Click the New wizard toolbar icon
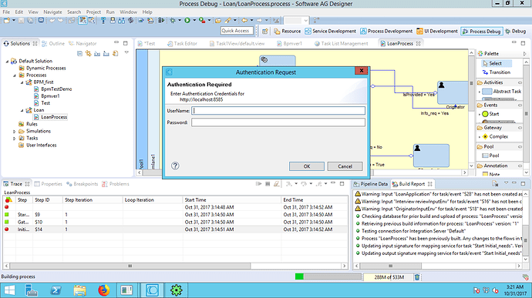Screen dimensions: 532x298 7,20
